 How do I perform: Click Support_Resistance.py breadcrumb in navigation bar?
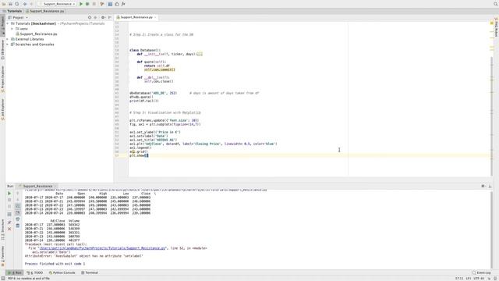[45, 11]
